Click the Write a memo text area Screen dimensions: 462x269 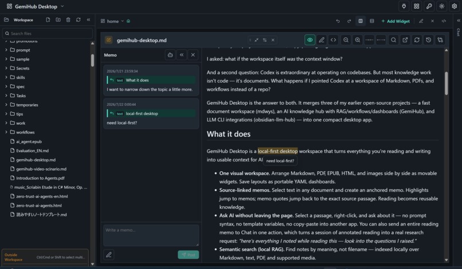(x=151, y=235)
